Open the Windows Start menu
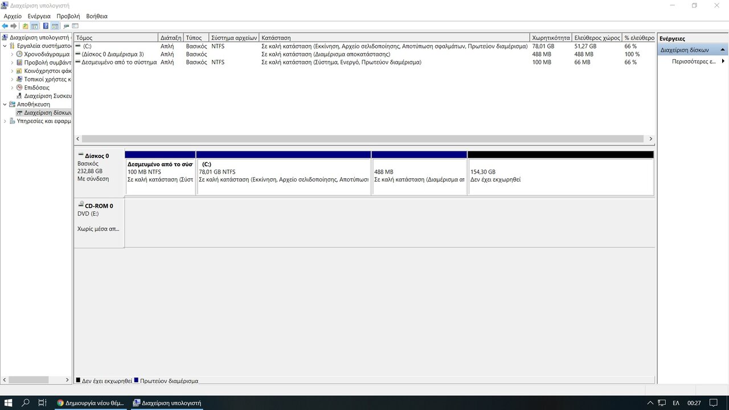 [x=9, y=403]
